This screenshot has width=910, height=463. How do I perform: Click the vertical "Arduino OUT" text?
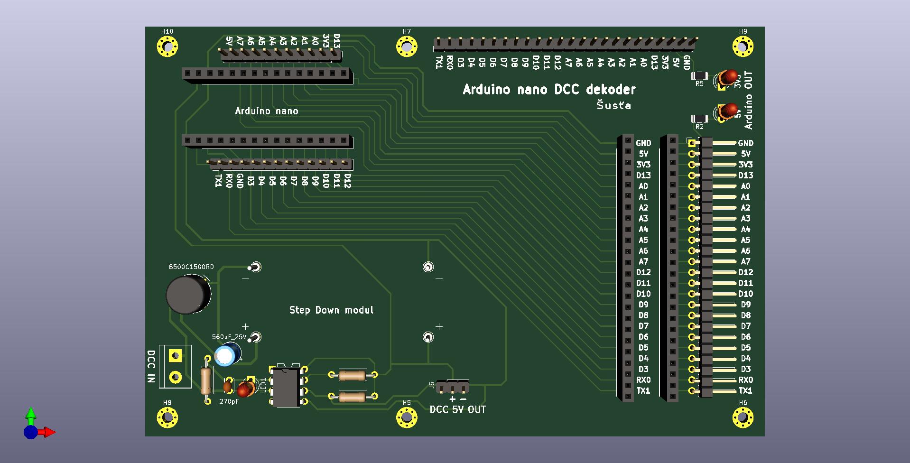(748, 100)
